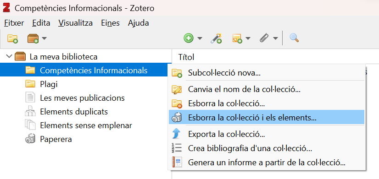
Task: Open the Visualitza menu
Action: tap(75, 23)
